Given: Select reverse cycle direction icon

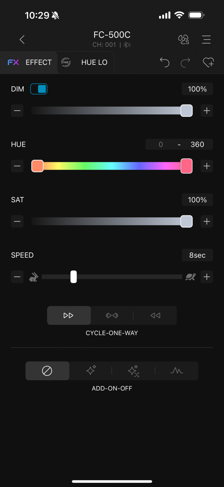Looking at the screenshot, I should coord(155,315).
